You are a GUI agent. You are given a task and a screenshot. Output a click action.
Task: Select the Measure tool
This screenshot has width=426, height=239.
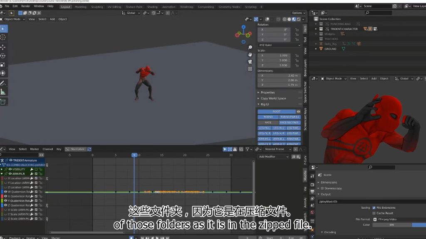pyautogui.click(x=3, y=92)
